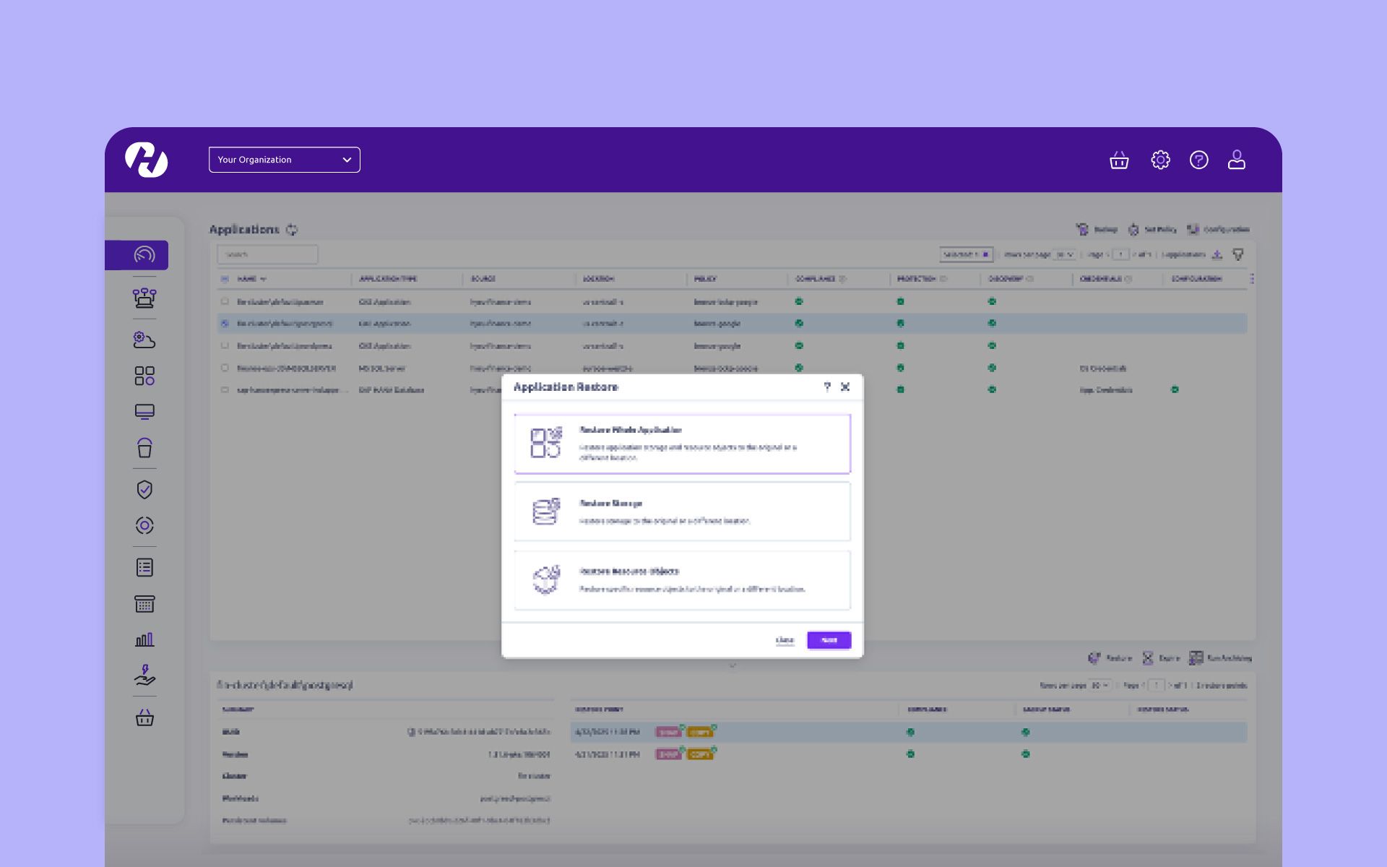1387x867 pixels.
Task: Open the user profile icon in the header
Action: click(x=1237, y=160)
